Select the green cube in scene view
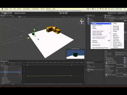This screenshot has width=127, height=95. pos(33,34)
